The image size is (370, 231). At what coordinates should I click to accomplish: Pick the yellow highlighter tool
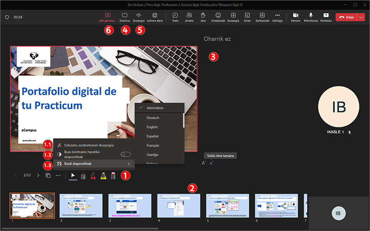click(103, 176)
